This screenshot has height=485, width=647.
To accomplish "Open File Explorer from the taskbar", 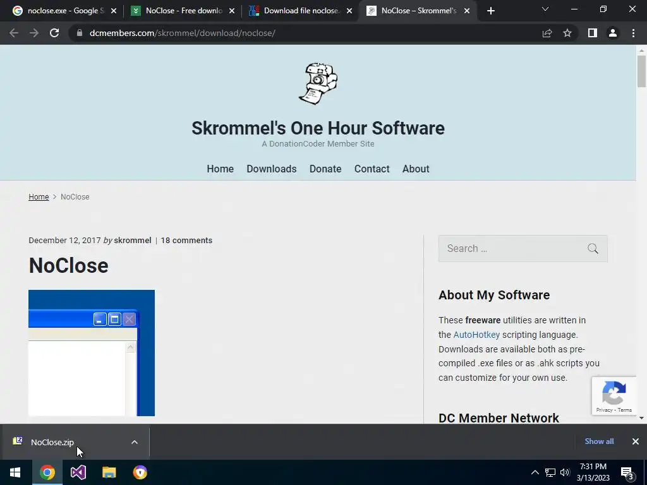I will (x=109, y=472).
